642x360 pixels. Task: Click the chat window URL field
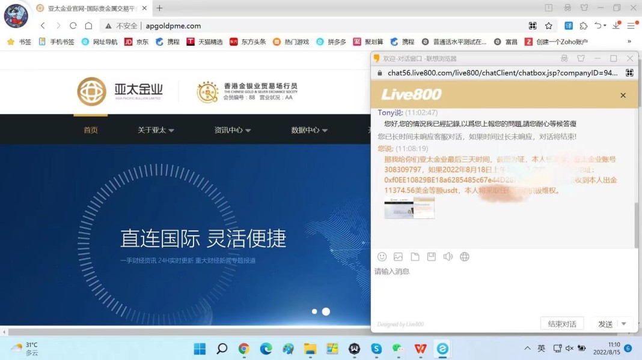pyautogui.click(x=503, y=73)
